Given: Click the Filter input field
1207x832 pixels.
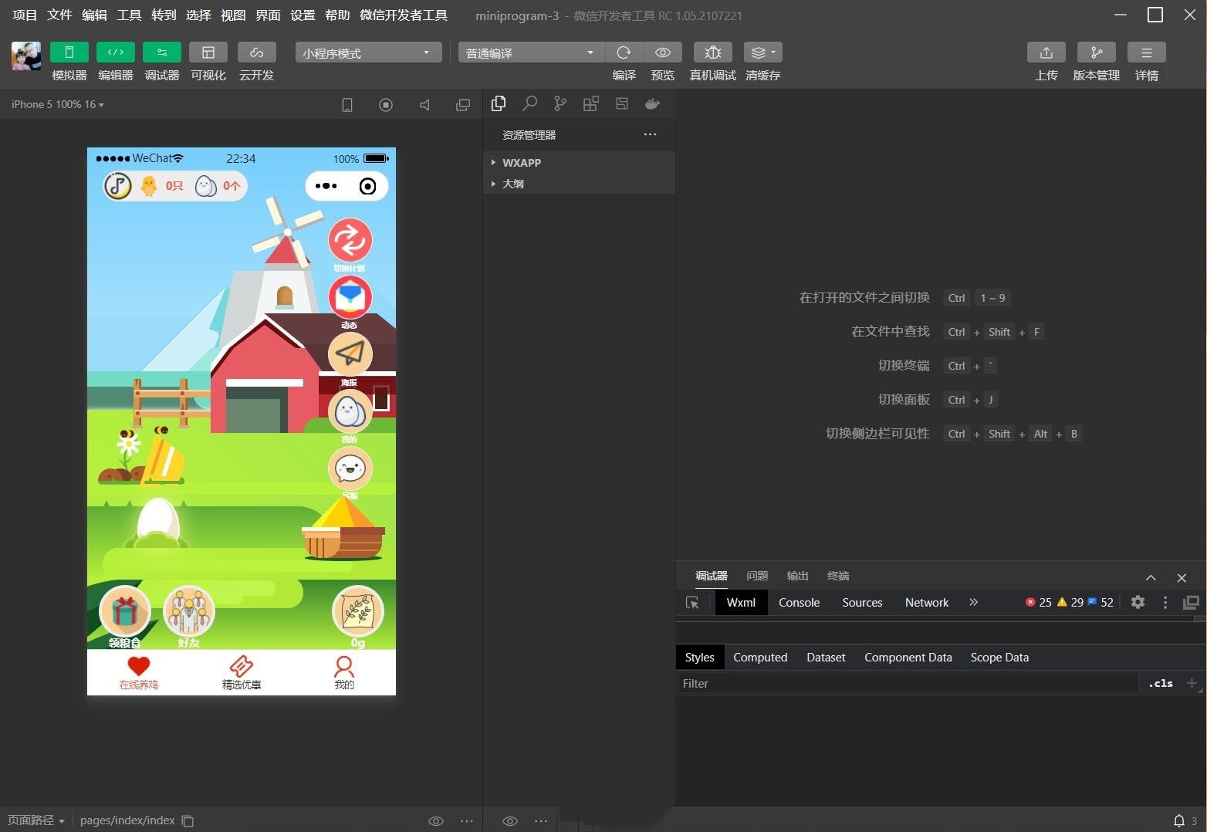Looking at the screenshot, I should click(907, 683).
